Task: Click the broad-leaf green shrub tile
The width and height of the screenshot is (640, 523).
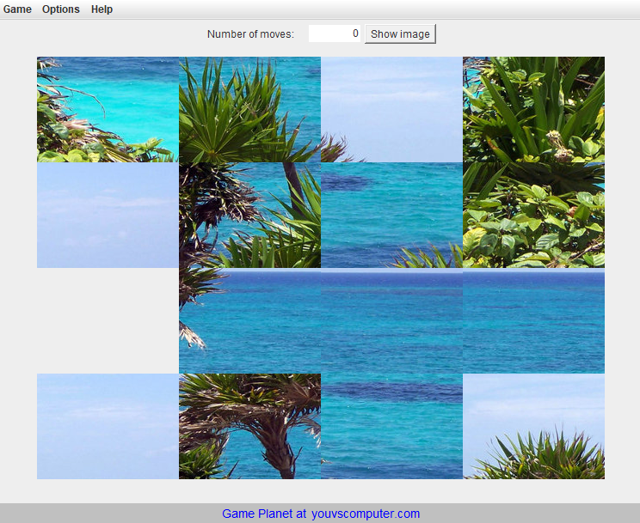Action: tap(534, 215)
